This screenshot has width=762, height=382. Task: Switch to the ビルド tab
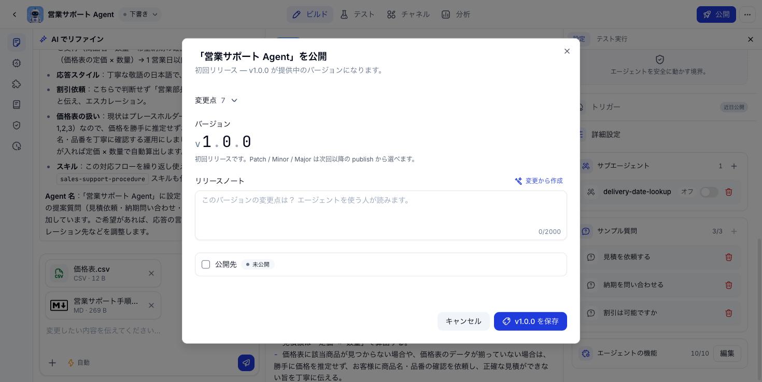310,14
